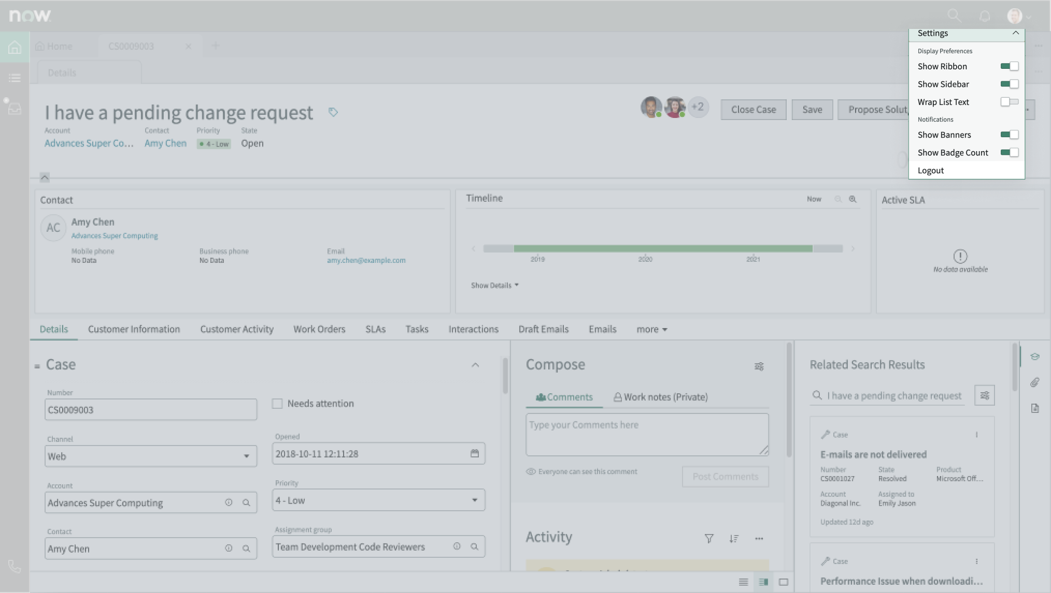1051x593 pixels.
Task: Click the notifications bell icon
Action: (984, 15)
